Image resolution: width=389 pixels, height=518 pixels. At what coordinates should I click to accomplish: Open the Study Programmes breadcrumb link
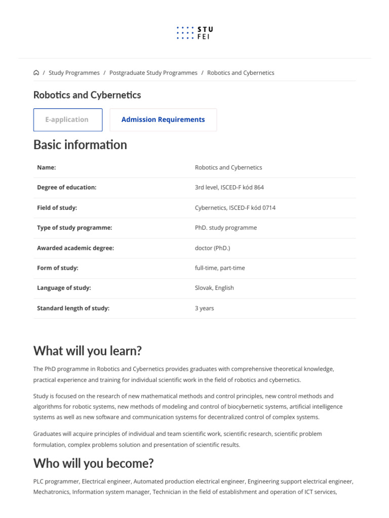[74, 73]
